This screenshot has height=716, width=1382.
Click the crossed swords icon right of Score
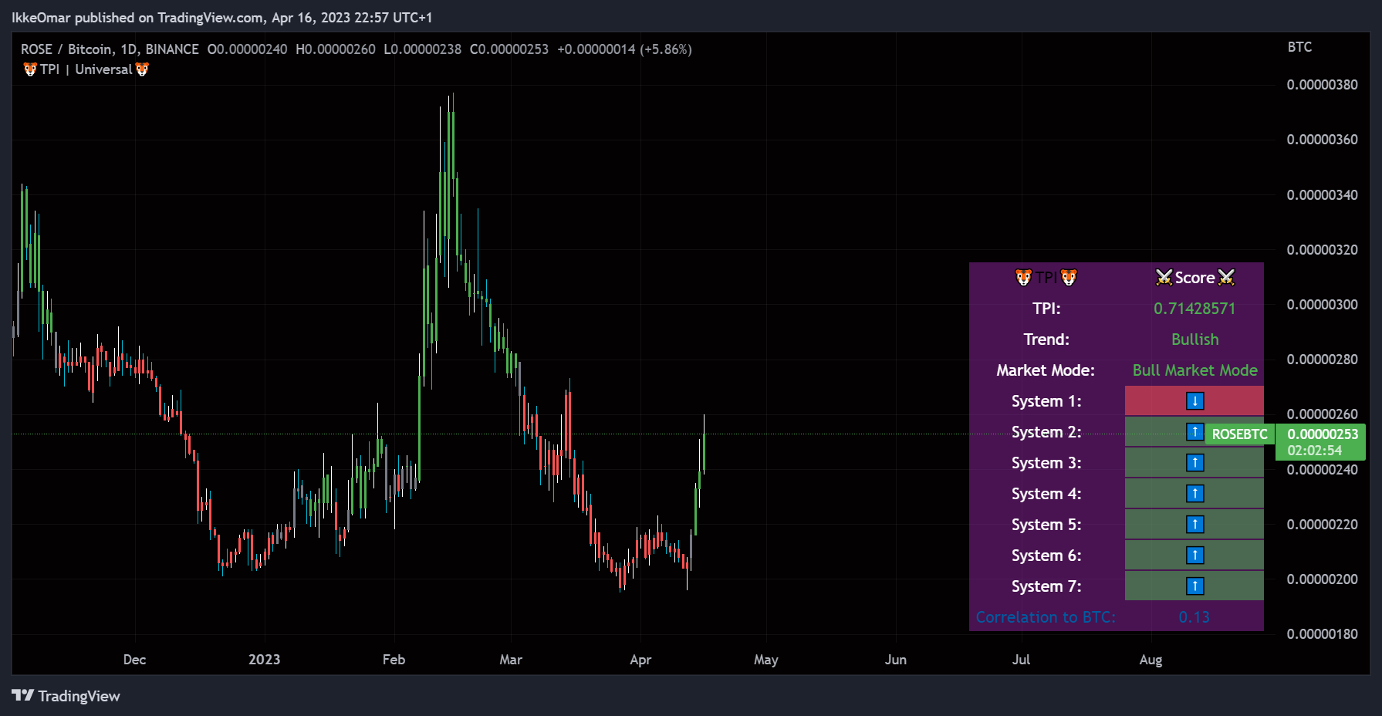[x=1226, y=277]
